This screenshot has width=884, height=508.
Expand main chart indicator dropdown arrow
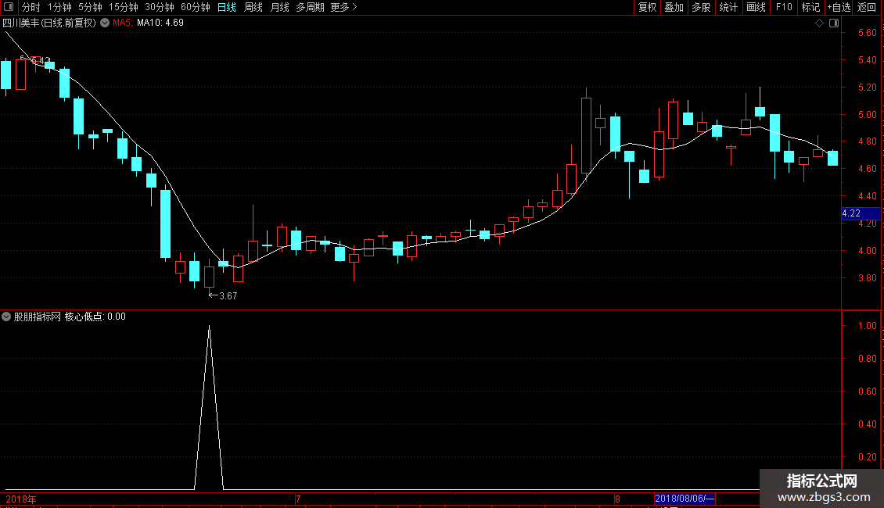point(105,23)
